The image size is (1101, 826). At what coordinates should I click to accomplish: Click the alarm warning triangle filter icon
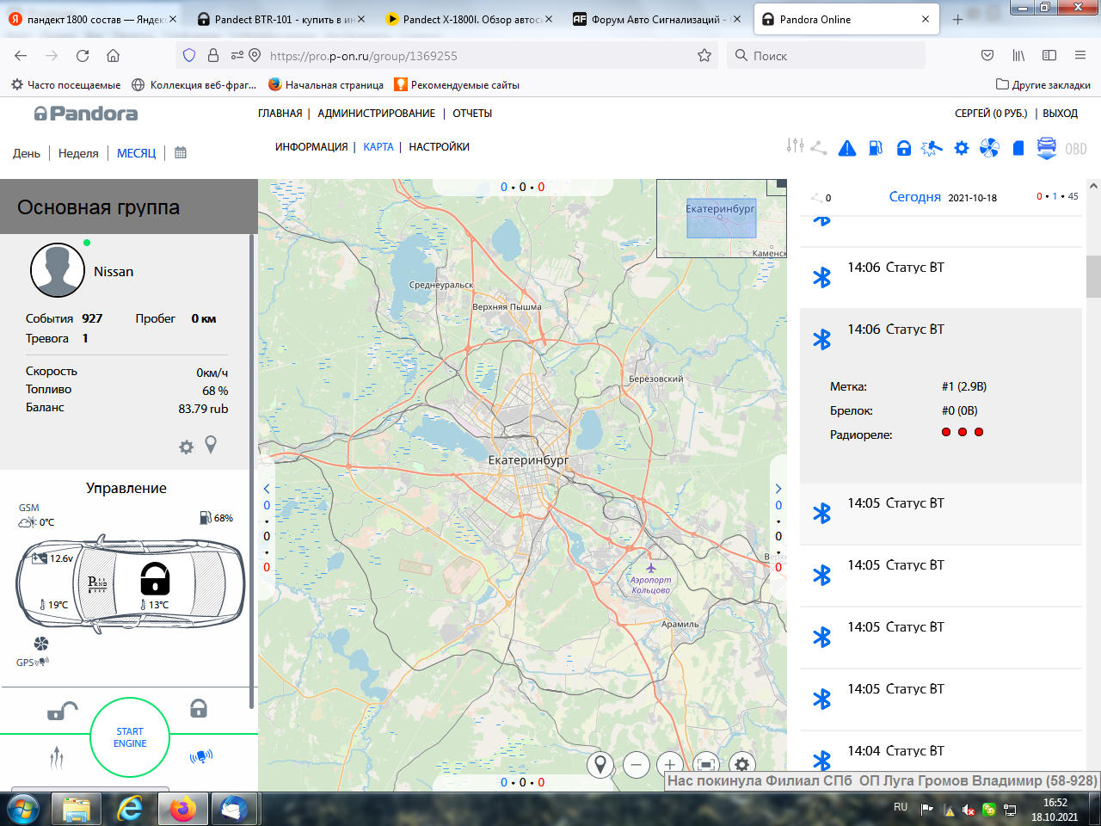[x=847, y=148]
